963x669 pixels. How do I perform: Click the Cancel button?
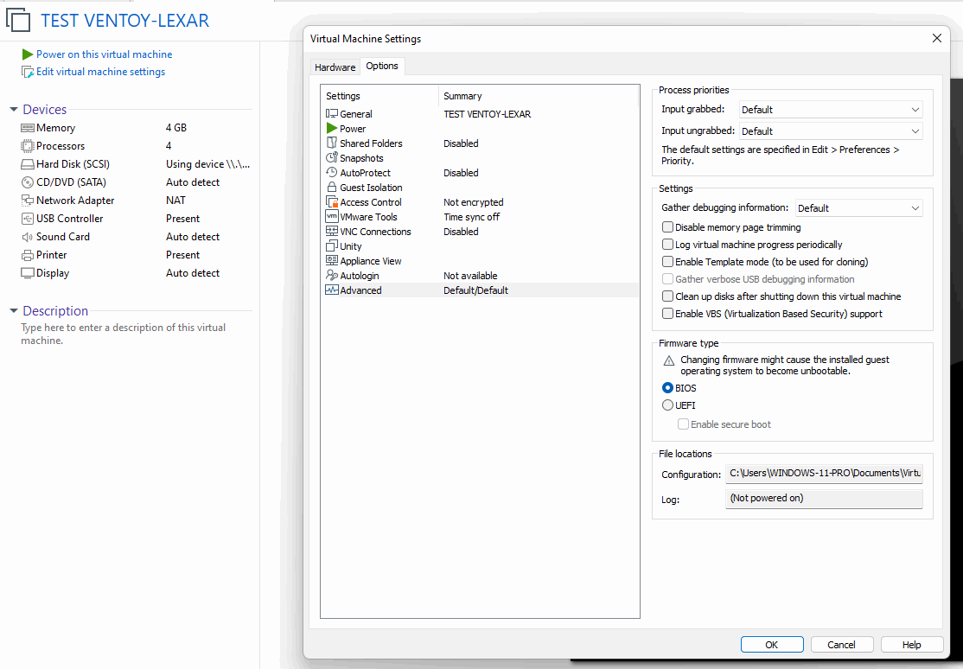click(x=841, y=645)
